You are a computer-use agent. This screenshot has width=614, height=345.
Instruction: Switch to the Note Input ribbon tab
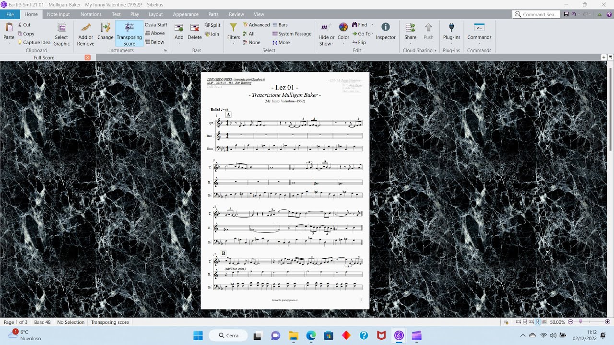tap(58, 14)
